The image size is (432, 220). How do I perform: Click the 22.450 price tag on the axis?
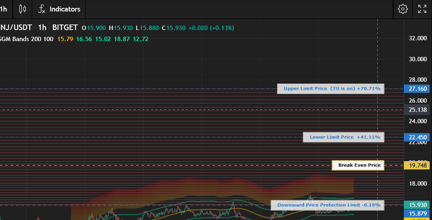coord(418,137)
